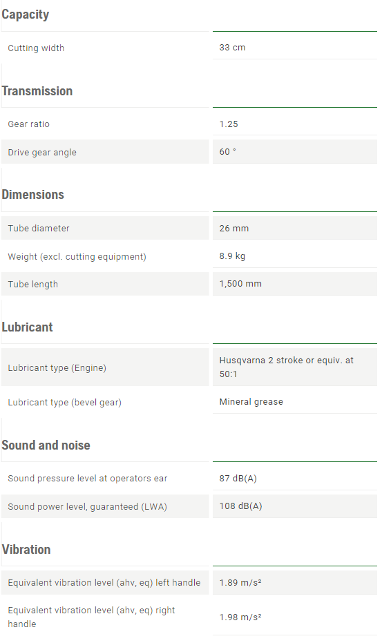Select the Lubricant section heading
The image size is (382, 643).
(x=27, y=327)
